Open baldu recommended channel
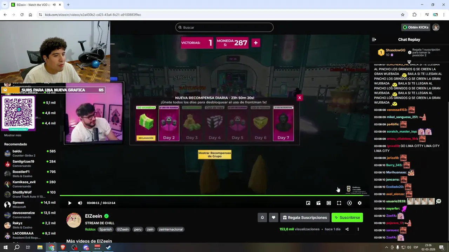The width and height of the screenshot is (449, 252). tap(30, 153)
